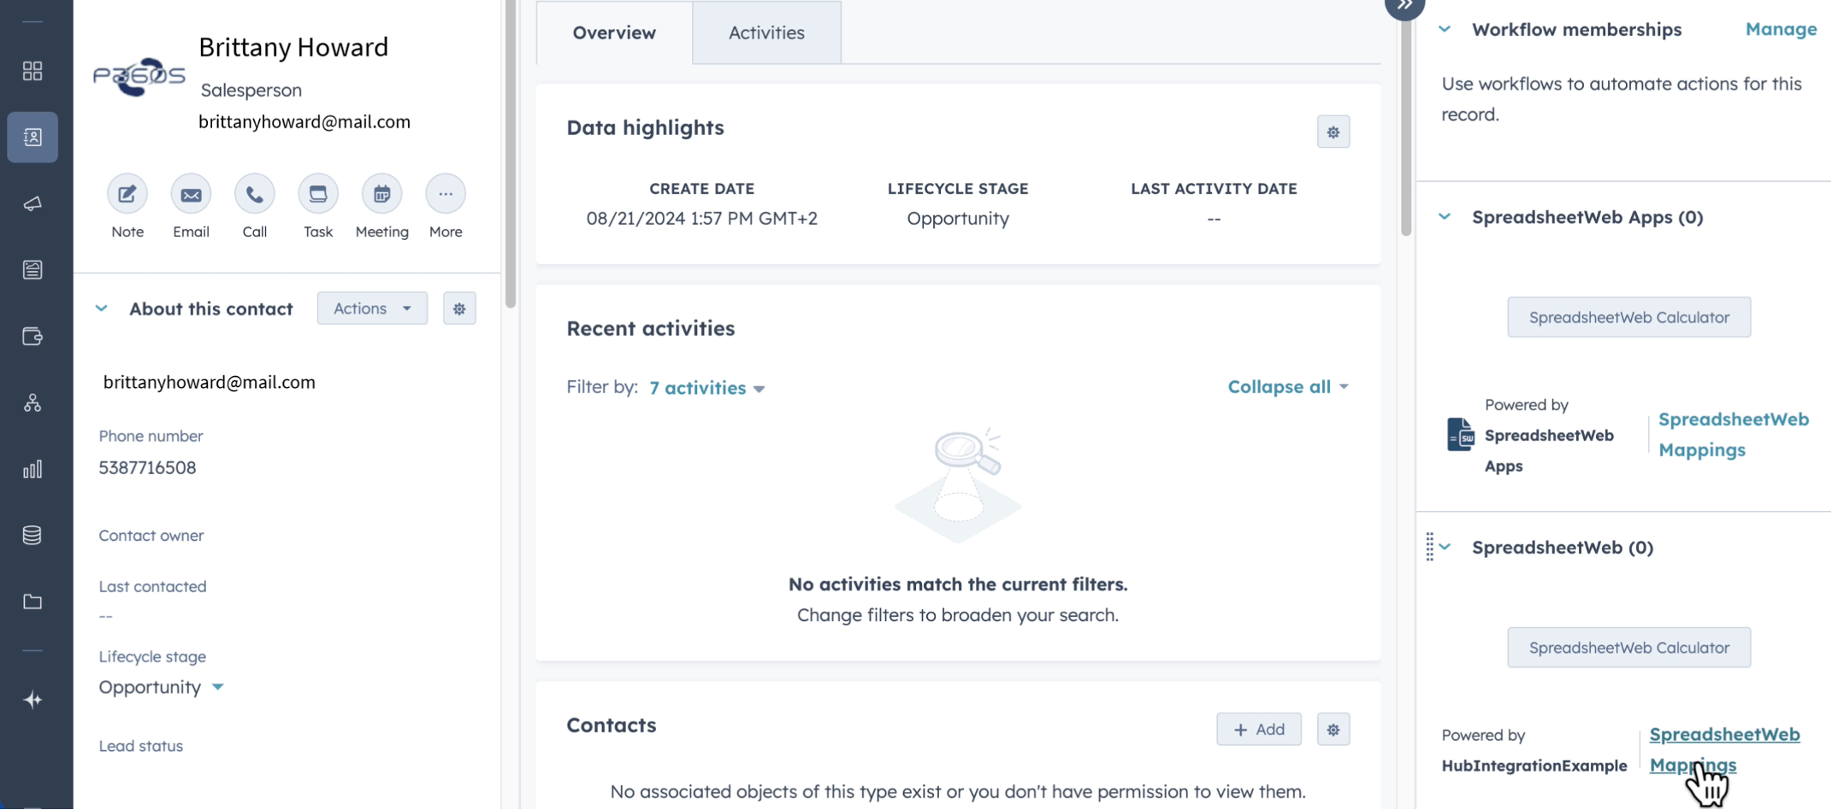Image resolution: width=1832 pixels, height=810 pixels.
Task: Open Contacts card settings gear
Action: 1333,730
